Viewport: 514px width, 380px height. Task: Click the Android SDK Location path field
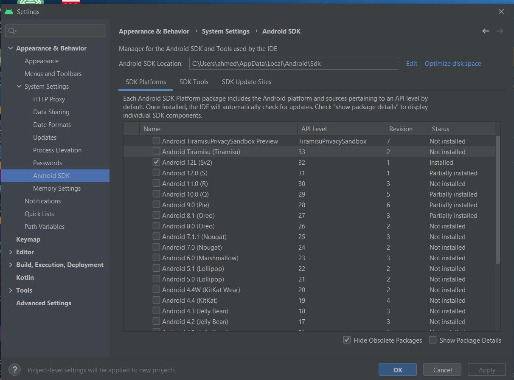(x=294, y=63)
